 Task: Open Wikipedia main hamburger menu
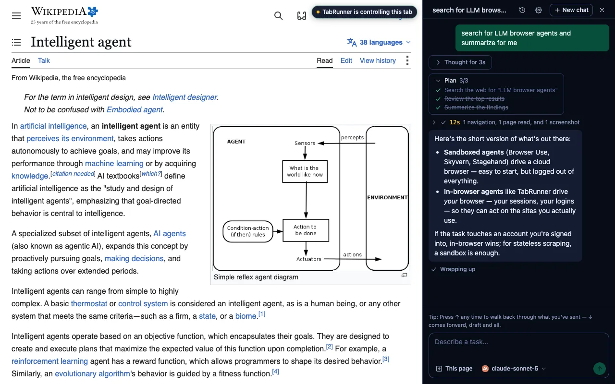(16, 16)
